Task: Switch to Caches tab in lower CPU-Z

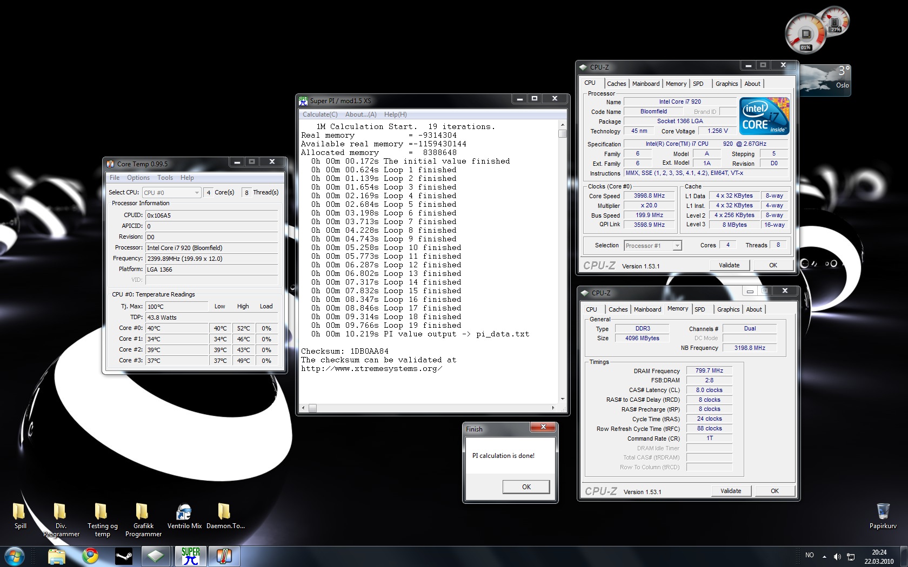Action: click(618, 309)
